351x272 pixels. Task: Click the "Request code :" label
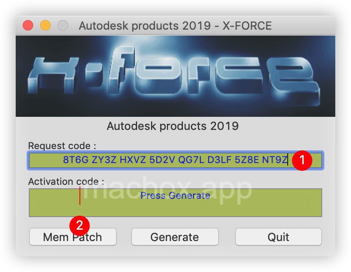pos(62,146)
